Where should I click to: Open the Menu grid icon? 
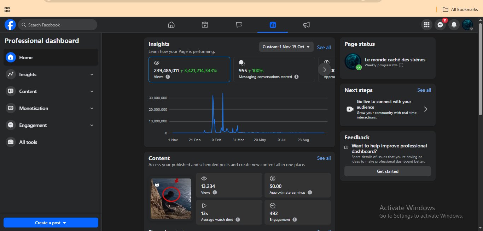[x=427, y=25]
